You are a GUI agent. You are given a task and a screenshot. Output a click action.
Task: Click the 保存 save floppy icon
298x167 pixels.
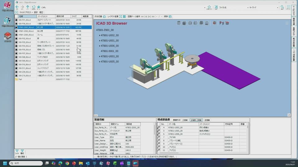point(170,17)
